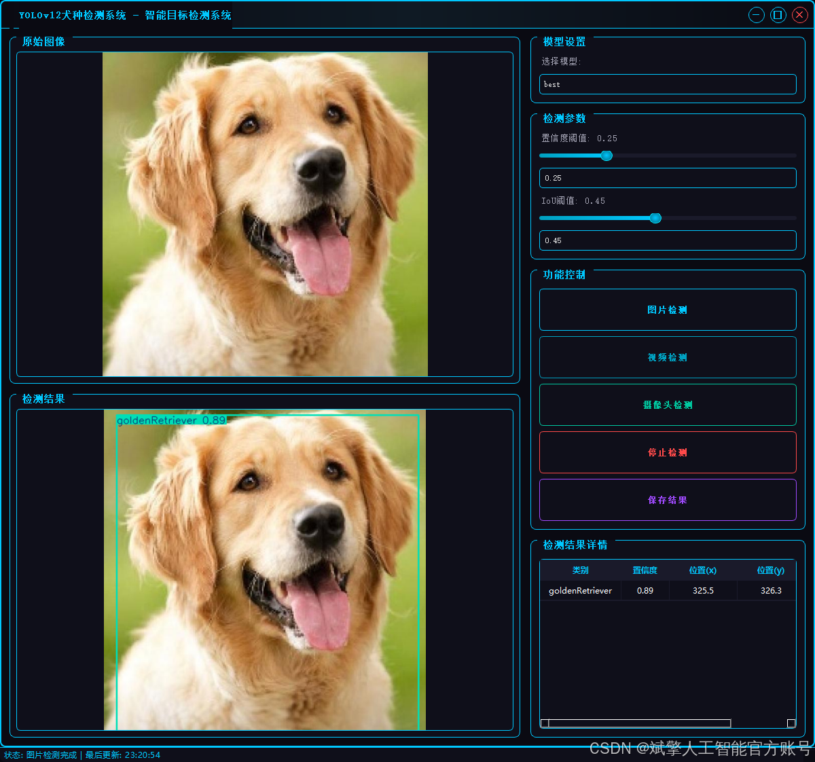Viewport: 815px width, 762px height.
Task: Click the IoU阈值: 0.45 label
Action: [x=573, y=201]
